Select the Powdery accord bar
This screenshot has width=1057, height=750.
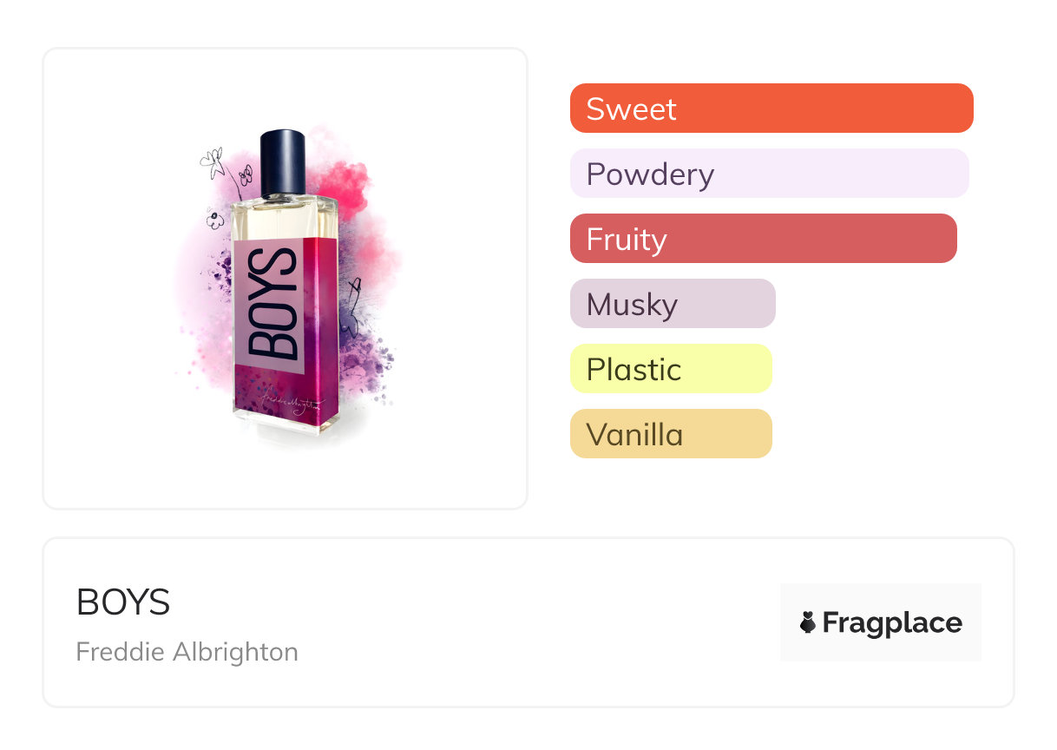point(769,174)
